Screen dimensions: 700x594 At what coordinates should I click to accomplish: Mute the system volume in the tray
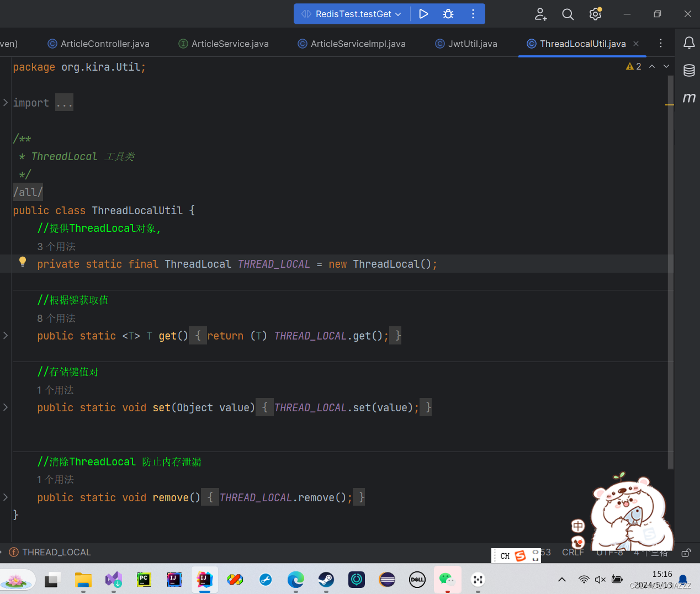(601, 580)
